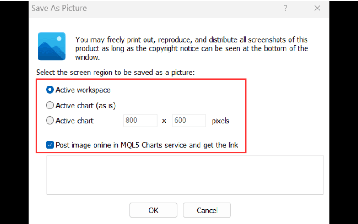
Task: Click the height field showing 600
Action: tap(189, 121)
